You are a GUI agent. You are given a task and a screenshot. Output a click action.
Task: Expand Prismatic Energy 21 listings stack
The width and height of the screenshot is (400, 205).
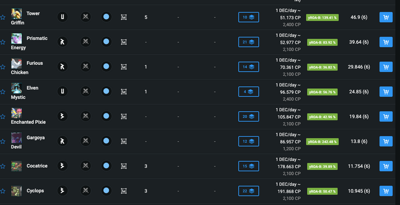point(248,42)
